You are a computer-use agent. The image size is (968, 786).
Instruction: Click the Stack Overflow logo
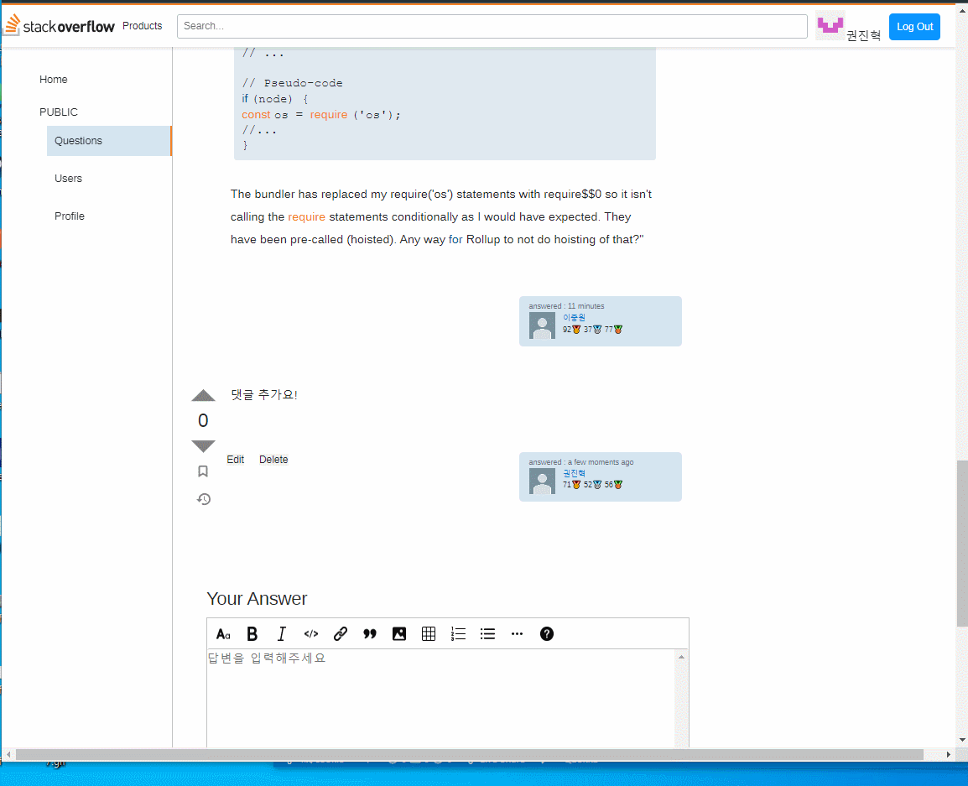point(60,26)
